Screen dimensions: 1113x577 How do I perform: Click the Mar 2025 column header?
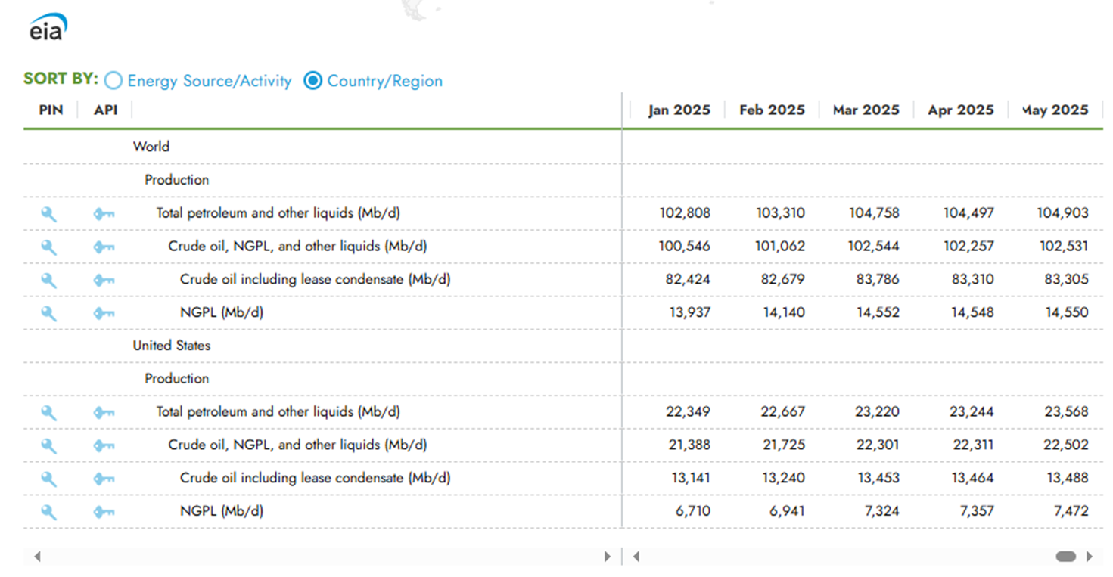click(866, 110)
